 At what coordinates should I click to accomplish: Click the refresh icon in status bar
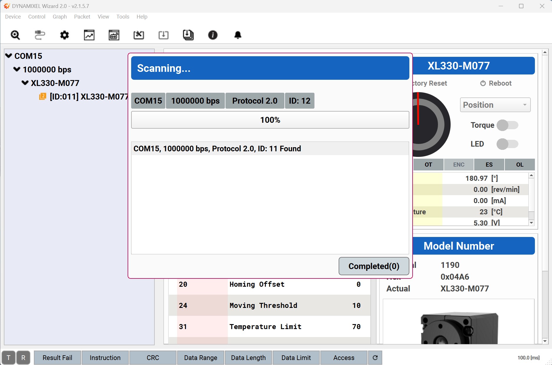375,358
